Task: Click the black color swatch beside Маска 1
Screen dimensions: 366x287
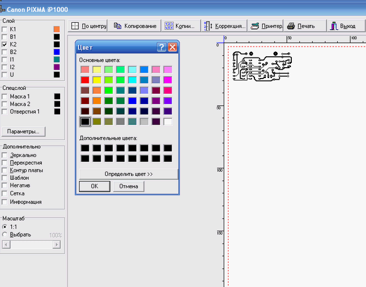Action: pyautogui.click(x=57, y=96)
